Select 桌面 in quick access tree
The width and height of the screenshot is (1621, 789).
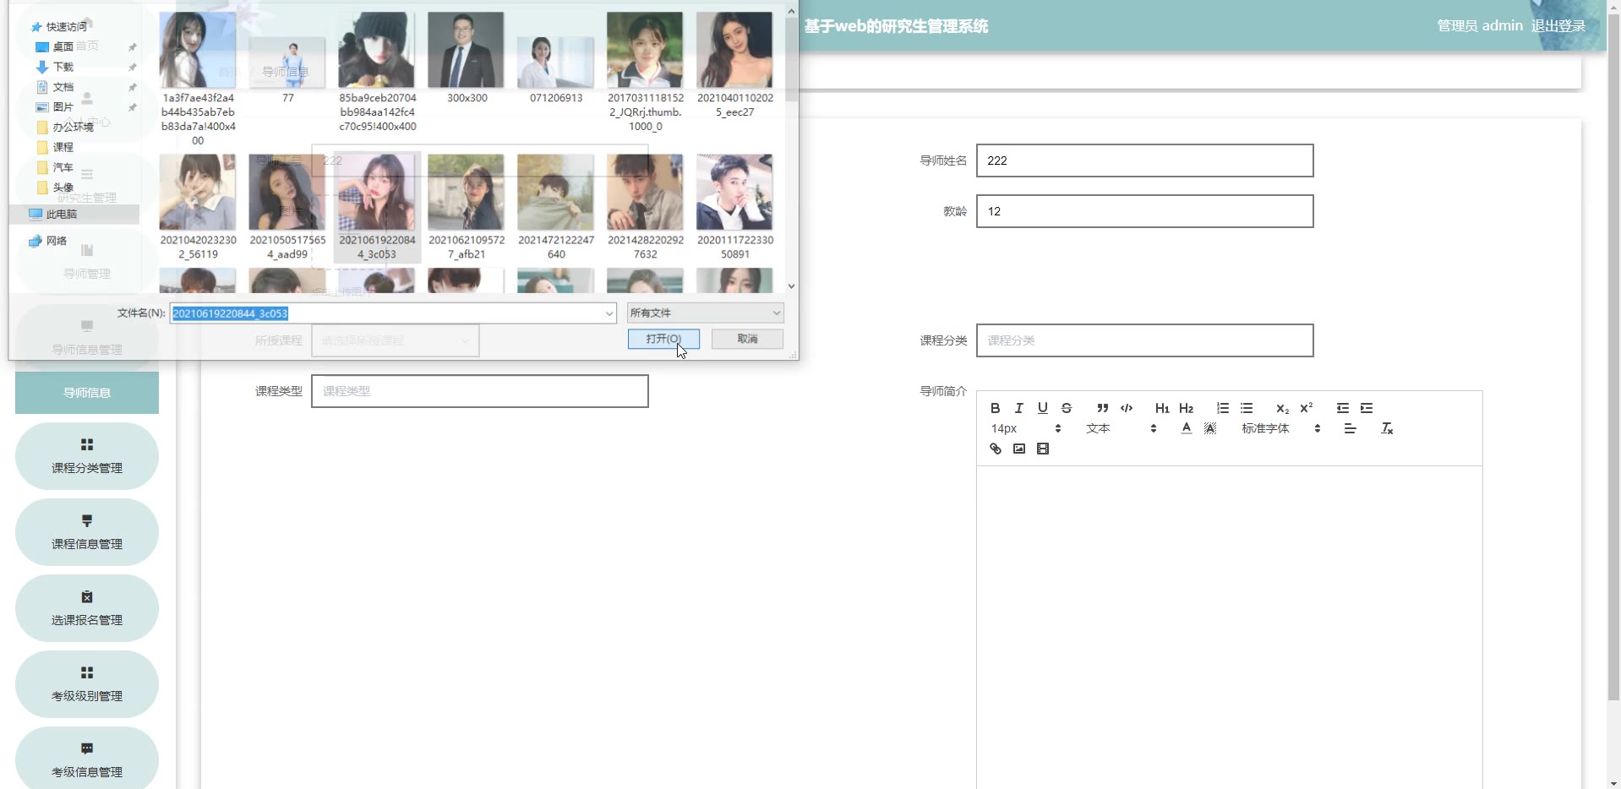[63, 46]
